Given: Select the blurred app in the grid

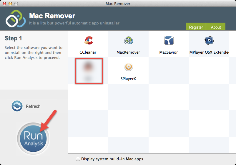Looking at the screenshot, I should 89,71.
